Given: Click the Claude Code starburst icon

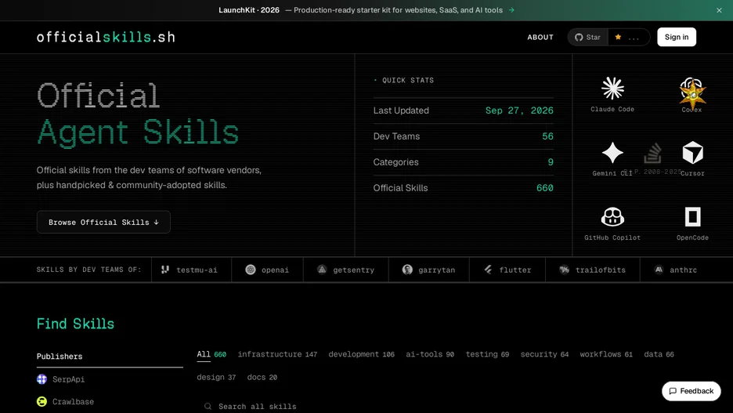Looking at the screenshot, I should [x=612, y=89].
